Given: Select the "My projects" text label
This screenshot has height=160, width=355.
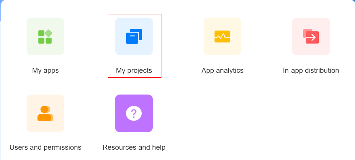Looking at the screenshot, I should click(x=134, y=70).
